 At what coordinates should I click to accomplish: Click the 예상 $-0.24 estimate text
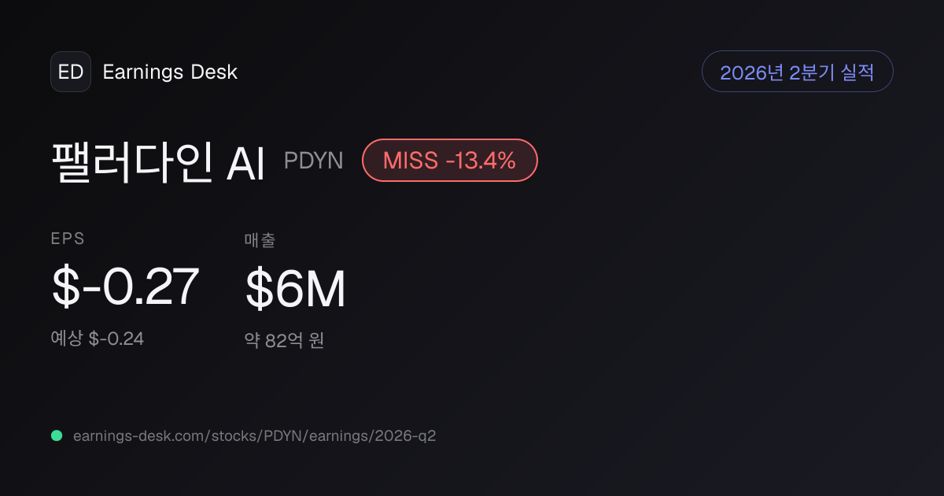pos(98,339)
